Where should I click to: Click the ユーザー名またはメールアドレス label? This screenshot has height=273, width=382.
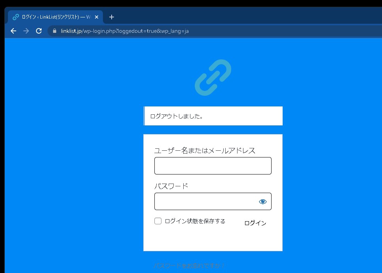click(205, 151)
